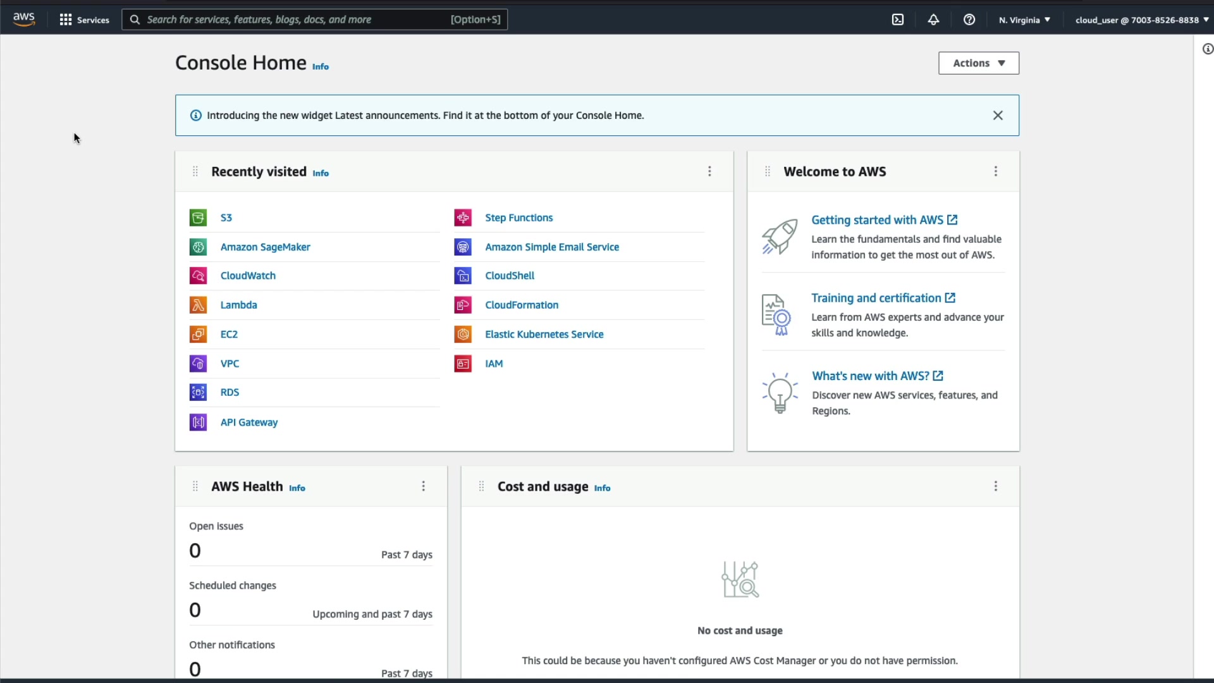Click the IAM service icon
The width and height of the screenshot is (1214, 683).
463,364
